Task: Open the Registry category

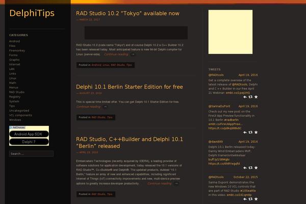Action: pyautogui.click(x=15, y=97)
